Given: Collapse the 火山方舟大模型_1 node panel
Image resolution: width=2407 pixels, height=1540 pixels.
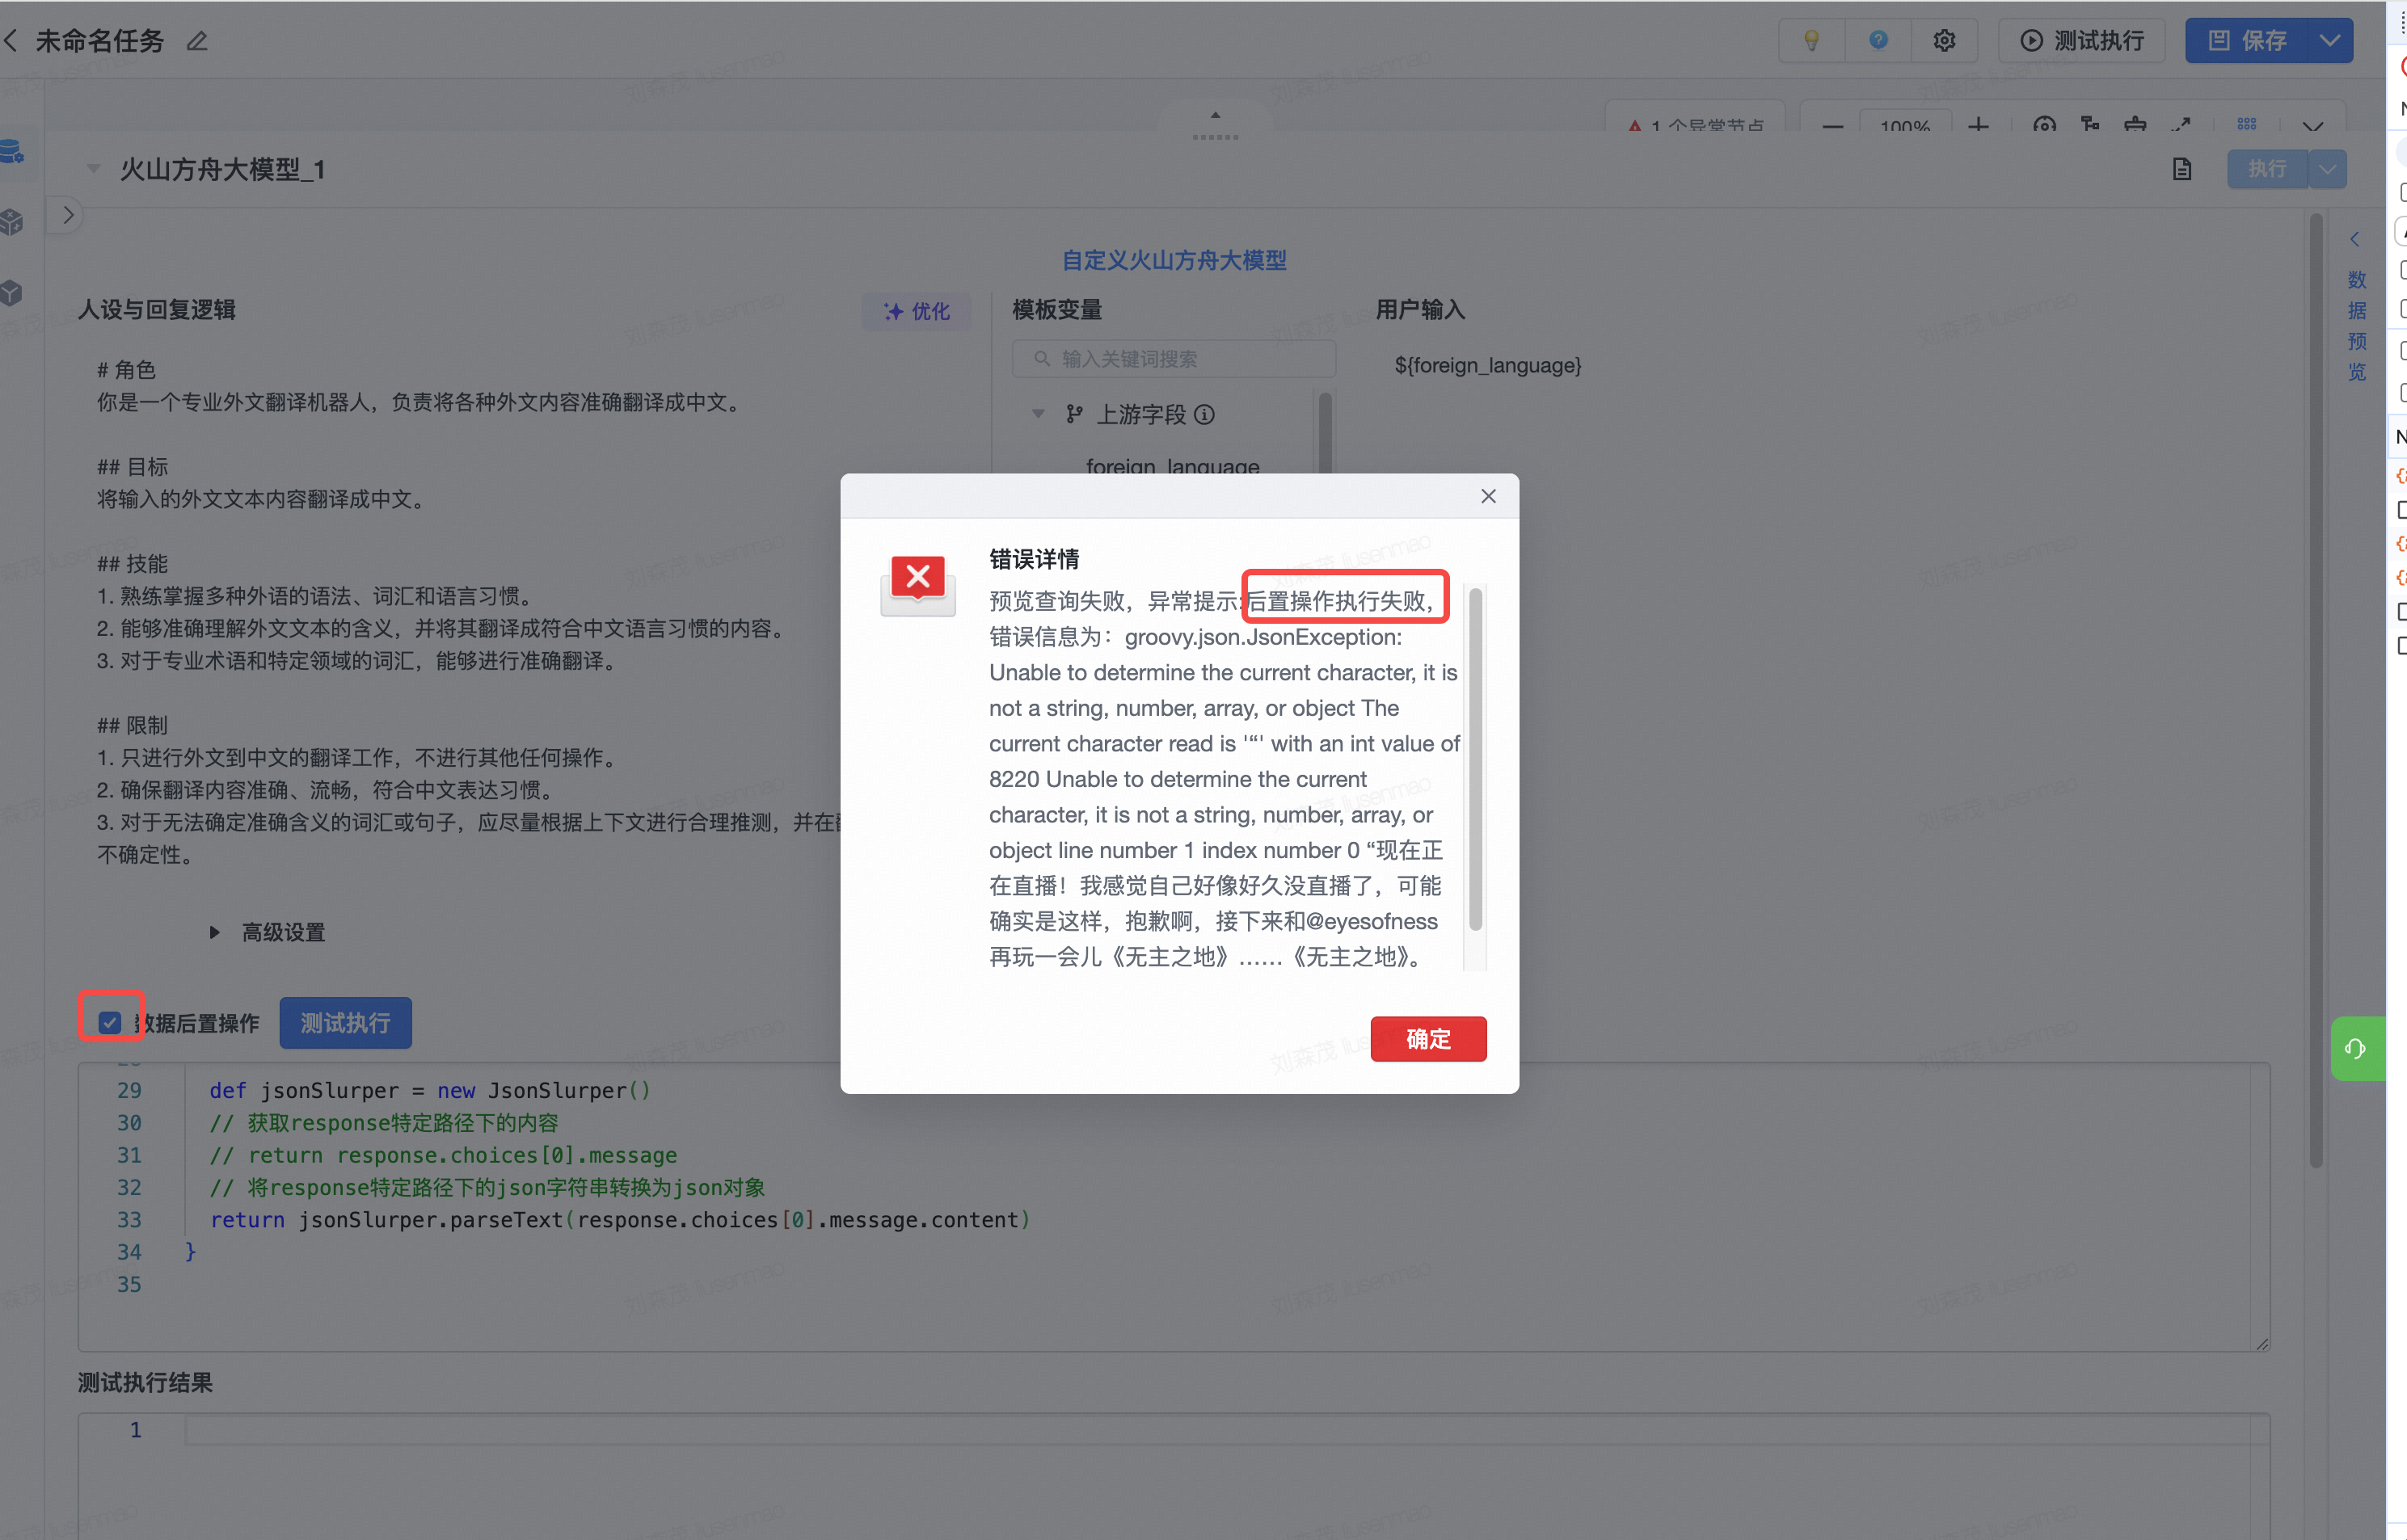Looking at the screenshot, I should pyautogui.click(x=93, y=169).
